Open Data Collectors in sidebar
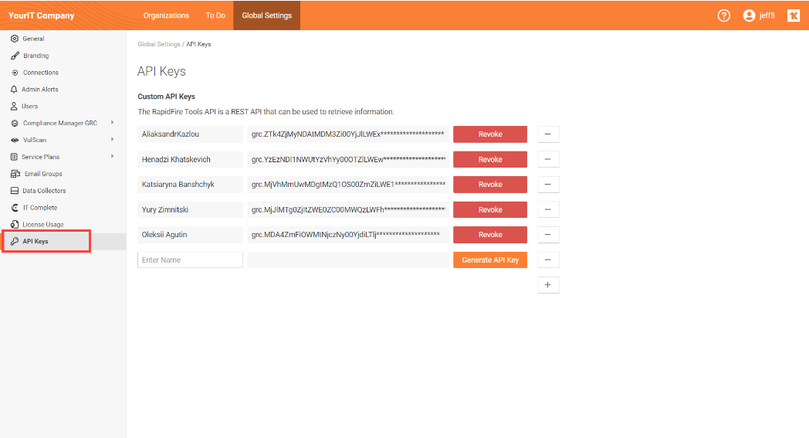Screen dimensions: 809x438 [x=44, y=191]
